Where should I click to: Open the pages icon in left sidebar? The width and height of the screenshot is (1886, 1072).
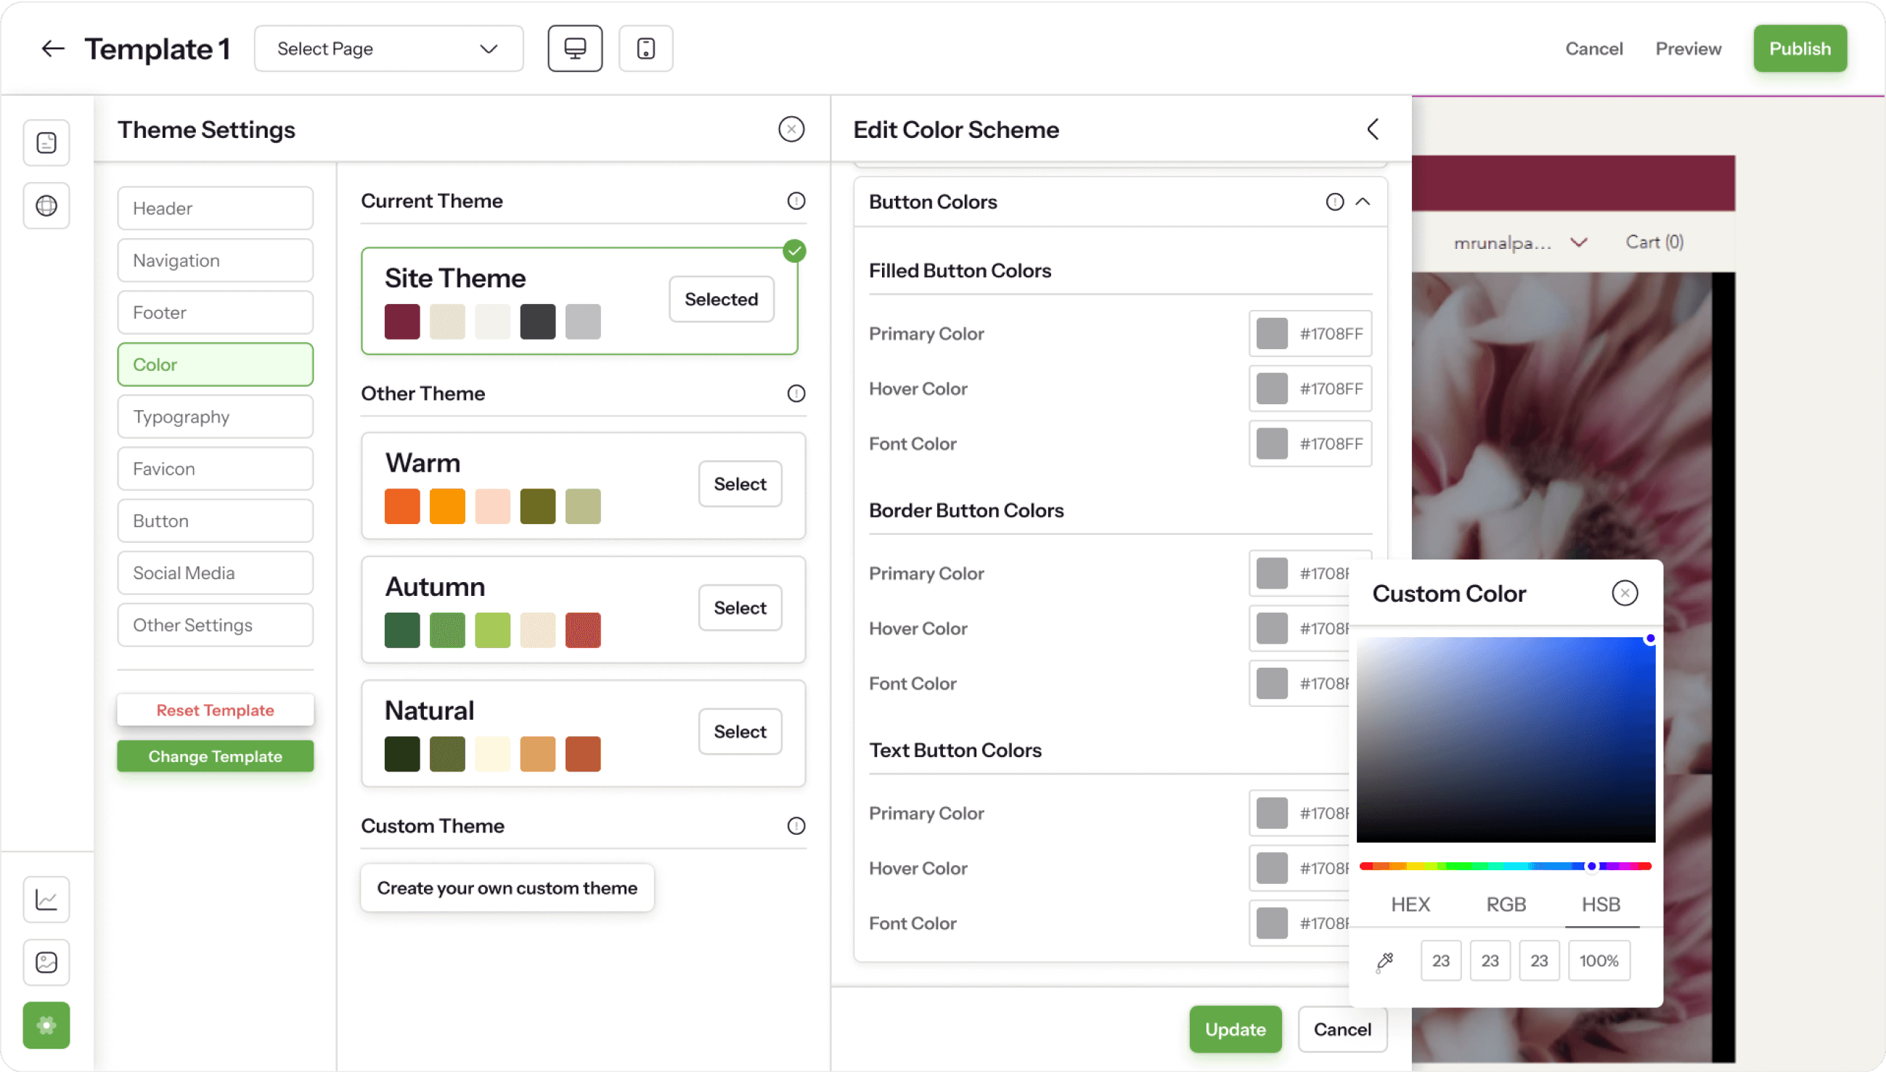pyautogui.click(x=46, y=143)
